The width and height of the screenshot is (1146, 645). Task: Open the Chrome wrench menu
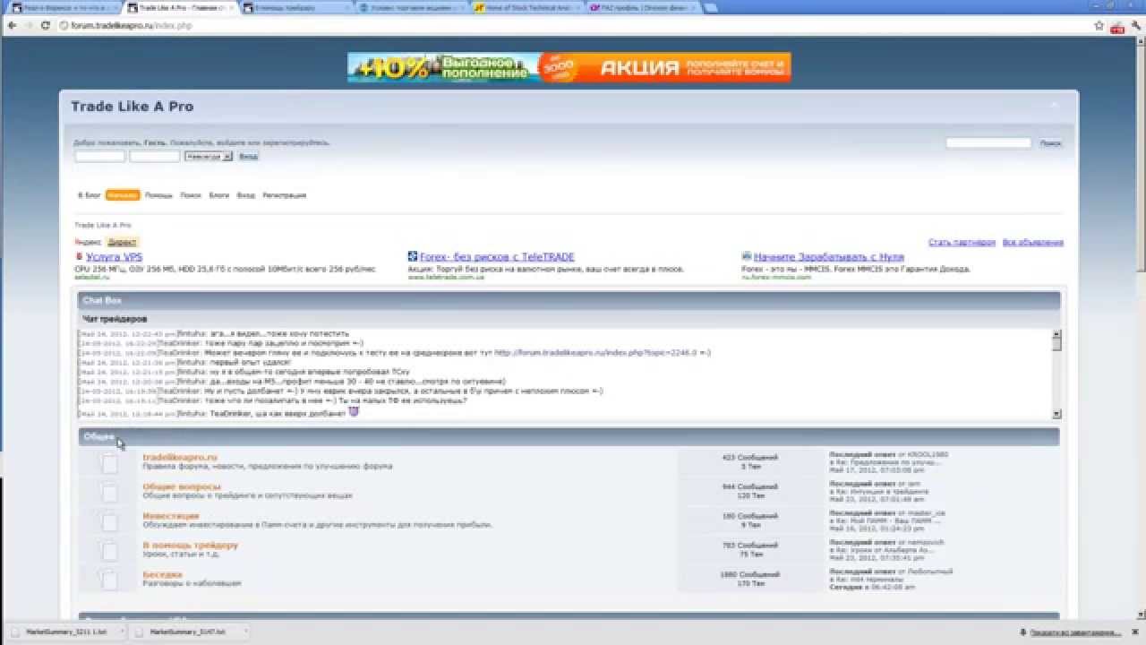coord(1135,26)
